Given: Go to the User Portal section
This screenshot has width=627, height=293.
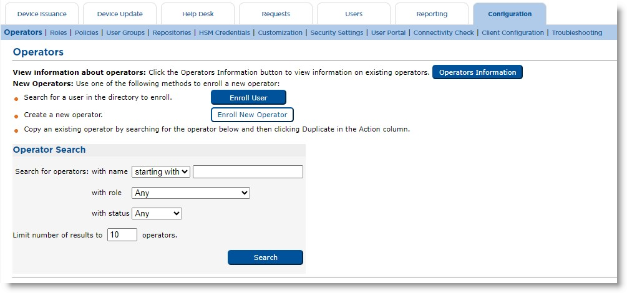Looking at the screenshot, I should [388, 33].
